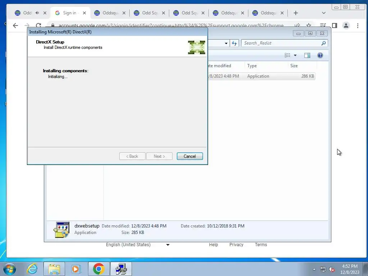Click the DirectX logo in setup header
Screen dimensions: 368x276
point(197,47)
